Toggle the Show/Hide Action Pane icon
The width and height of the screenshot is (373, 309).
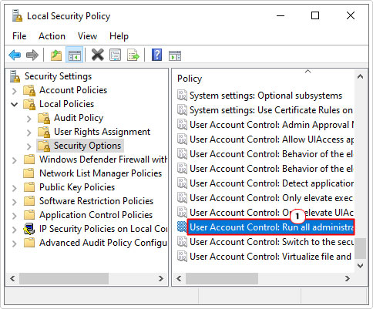tap(175, 55)
